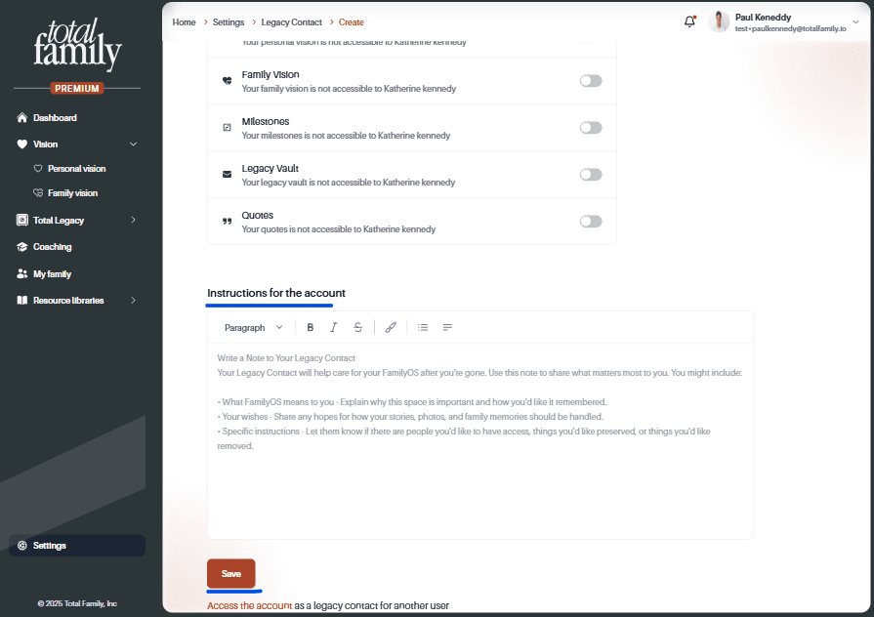Expand the Total Legacy submenu arrow
Image resolution: width=874 pixels, height=617 pixels.
point(133,220)
